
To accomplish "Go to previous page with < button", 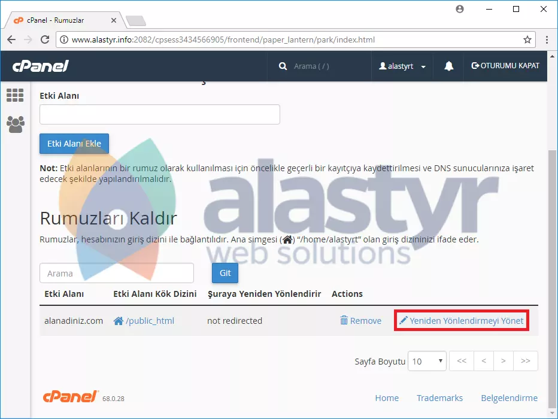I will pos(484,361).
